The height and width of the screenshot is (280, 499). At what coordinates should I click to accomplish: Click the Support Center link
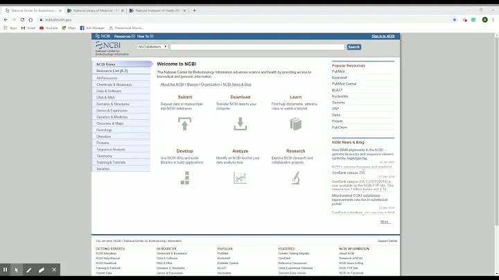tap(387, 241)
